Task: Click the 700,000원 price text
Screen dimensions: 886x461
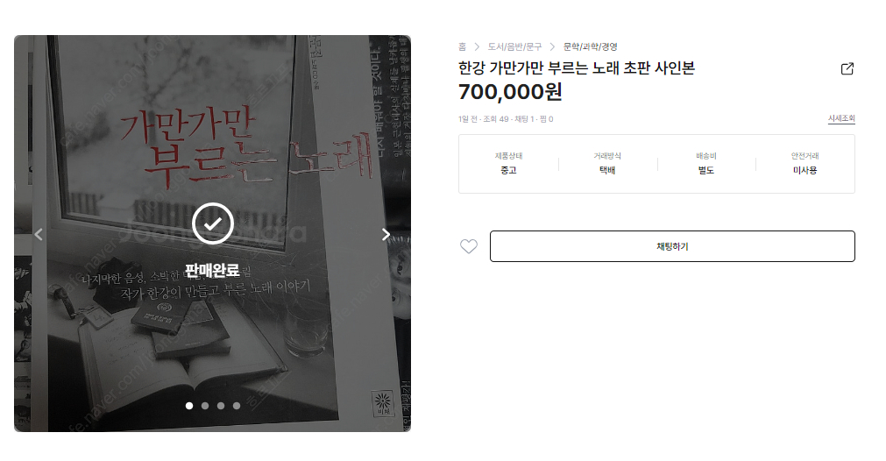Action: (x=510, y=92)
